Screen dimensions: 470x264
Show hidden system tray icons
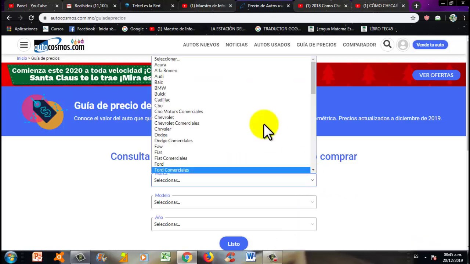(x=426, y=257)
